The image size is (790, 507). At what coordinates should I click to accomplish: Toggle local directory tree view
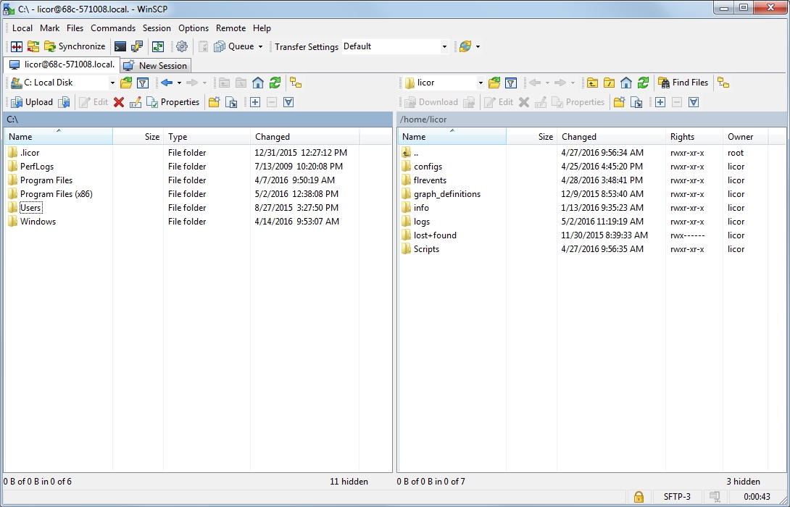(x=296, y=83)
